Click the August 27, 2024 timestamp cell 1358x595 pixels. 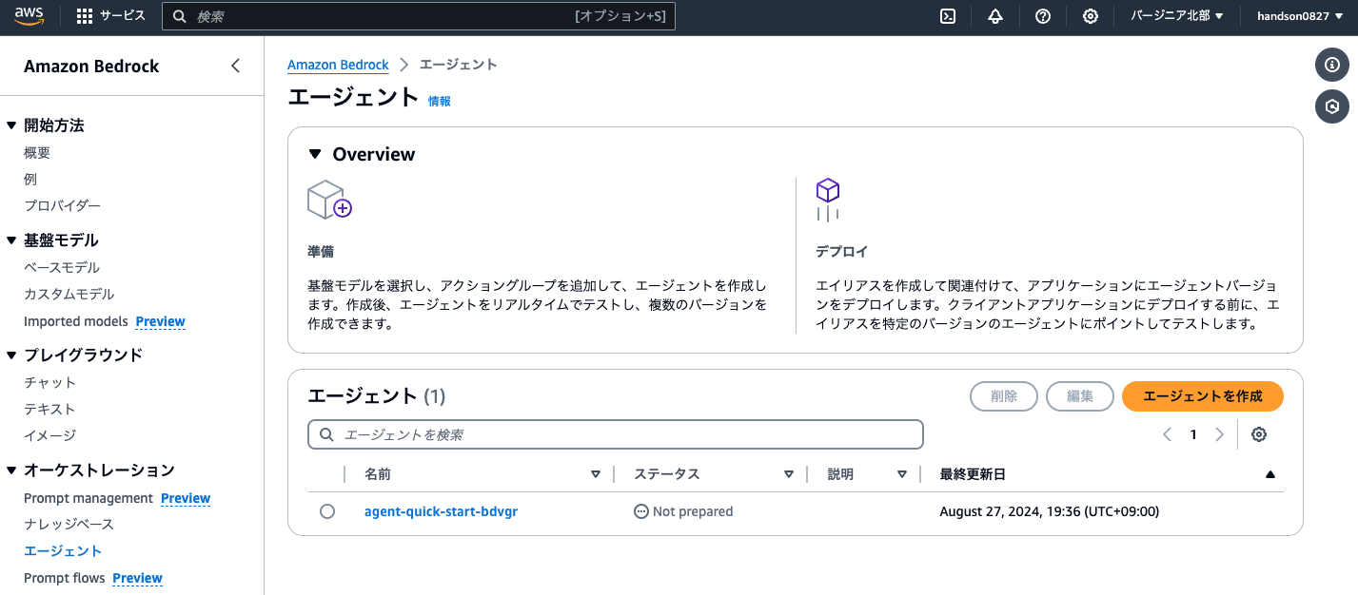(1049, 511)
